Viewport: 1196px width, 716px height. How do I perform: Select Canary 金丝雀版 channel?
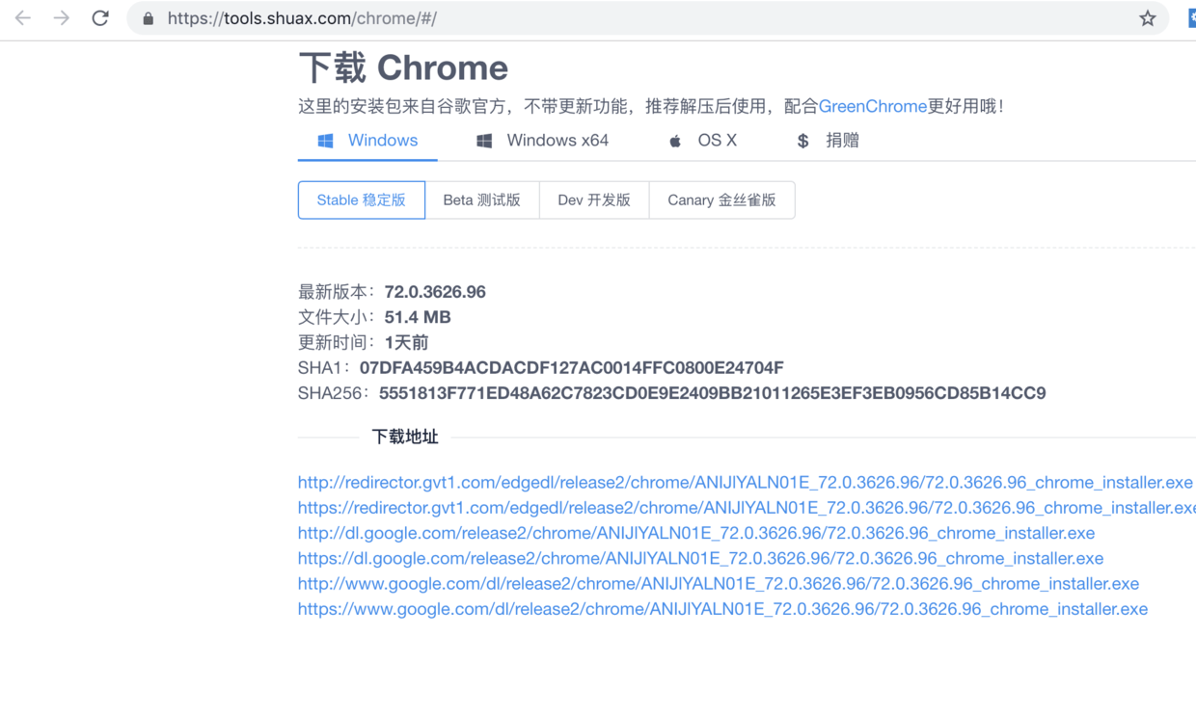coord(721,200)
